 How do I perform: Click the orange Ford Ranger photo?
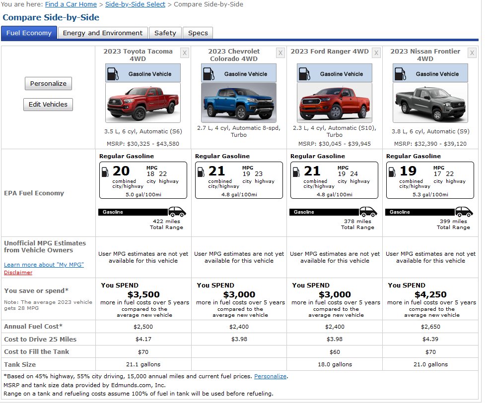335,103
